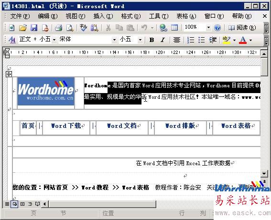This screenshot has height=220, width=271.
Task: Switch to Web Layout view
Action: point(14,204)
